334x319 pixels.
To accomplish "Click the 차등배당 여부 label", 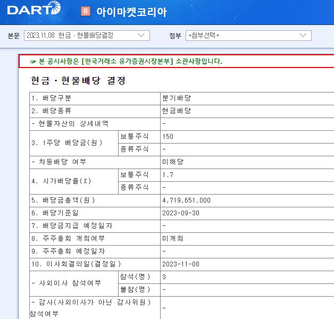I will (x=59, y=162).
